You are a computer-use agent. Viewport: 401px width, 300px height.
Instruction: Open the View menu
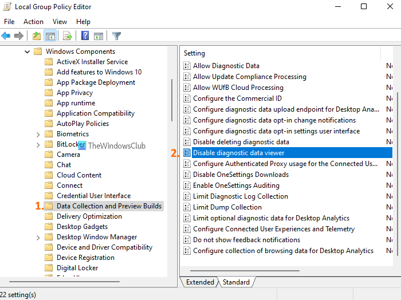coord(60,22)
